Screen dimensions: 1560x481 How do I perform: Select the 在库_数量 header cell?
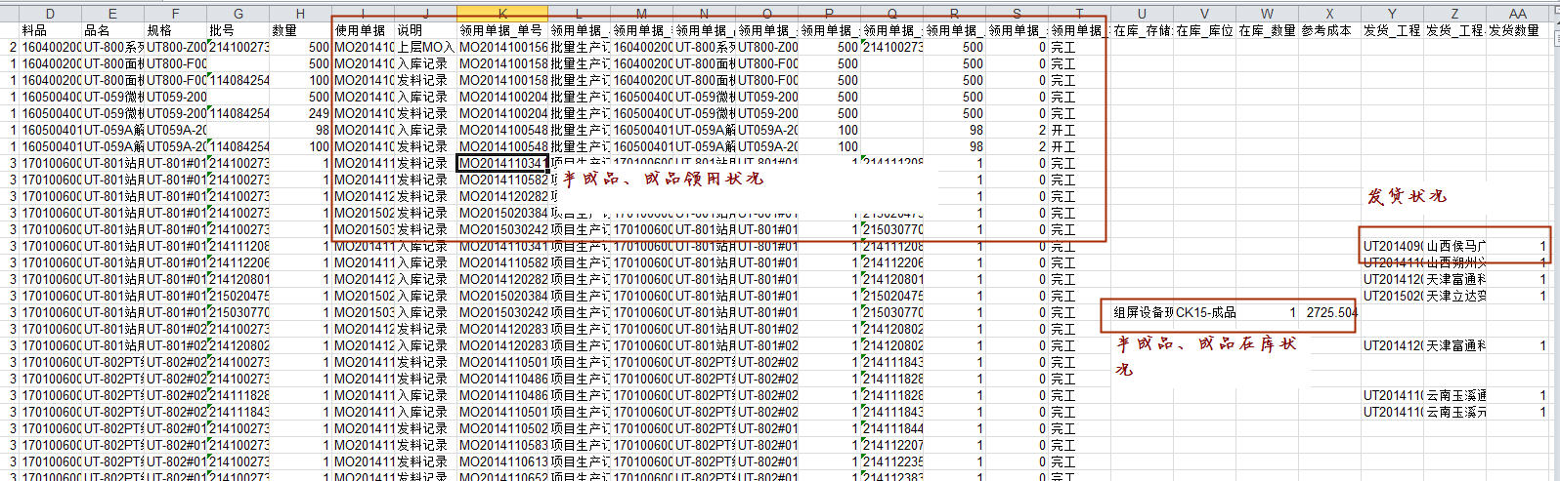click(x=1266, y=30)
